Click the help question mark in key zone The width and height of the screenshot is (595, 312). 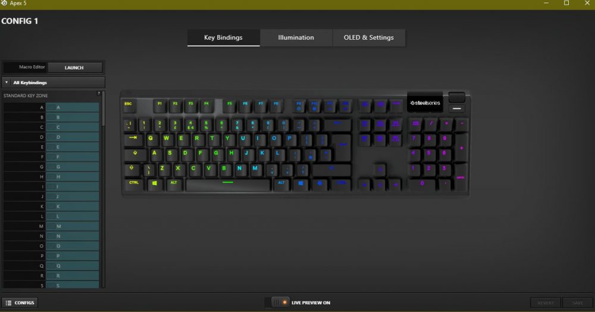pos(99,93)
